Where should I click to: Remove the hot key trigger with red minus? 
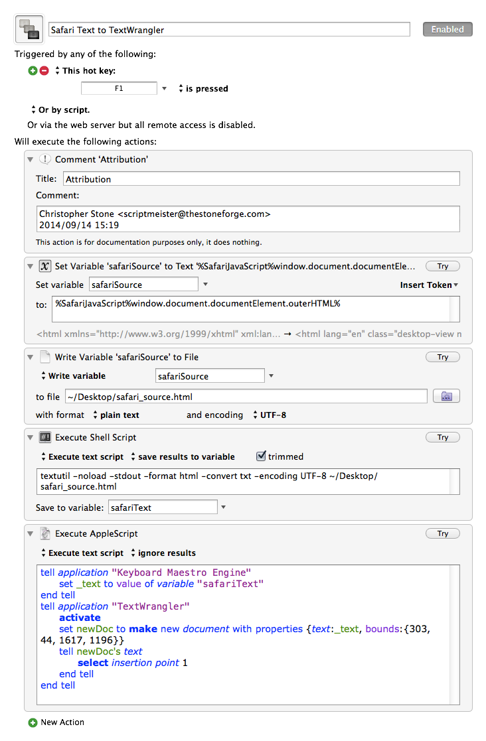click(44, 70)
